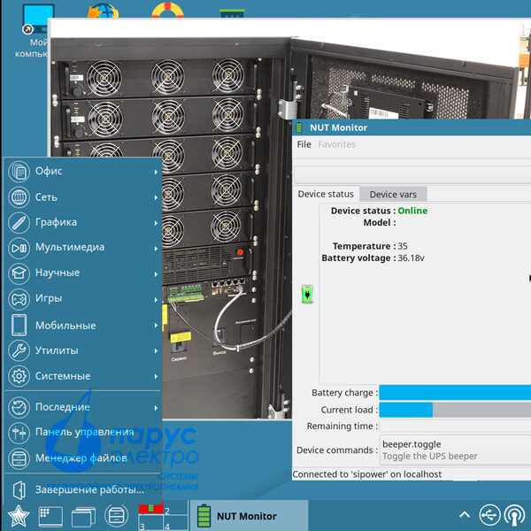Click the NUT Monitor taskbar entry
Screen dimensions: 531x531
click(246, 516)
